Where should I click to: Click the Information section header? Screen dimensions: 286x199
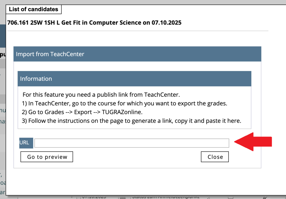(x=134, y=79)
